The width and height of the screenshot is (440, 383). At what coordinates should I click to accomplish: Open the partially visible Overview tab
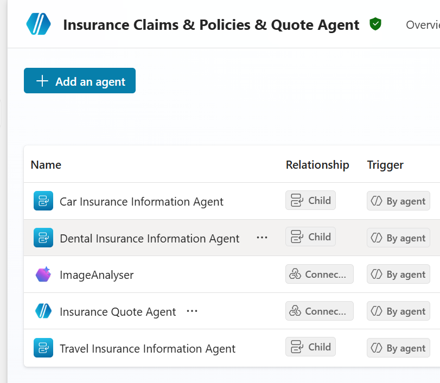(x=423, y=25)
